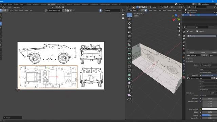
Task: Select the Scale tool in viewport toolbar
Action: click(x=129, y=32)
